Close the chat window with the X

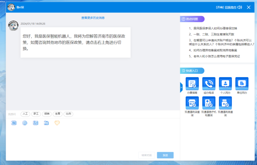tap(248, 7)
